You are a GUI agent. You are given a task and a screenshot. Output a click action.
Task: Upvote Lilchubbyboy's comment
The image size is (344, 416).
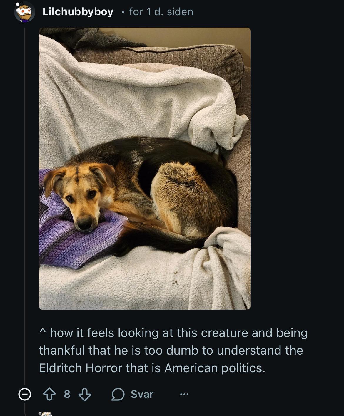click(49, 394)
